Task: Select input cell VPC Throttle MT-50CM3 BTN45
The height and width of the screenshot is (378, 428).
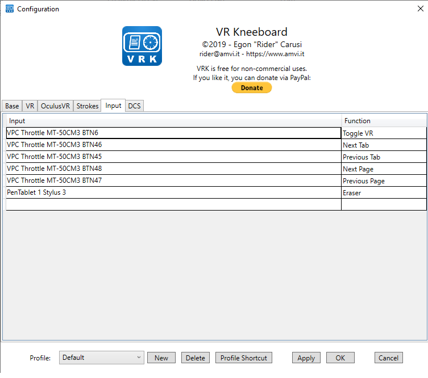Action: pyautogui.click(x=173, y=157)
